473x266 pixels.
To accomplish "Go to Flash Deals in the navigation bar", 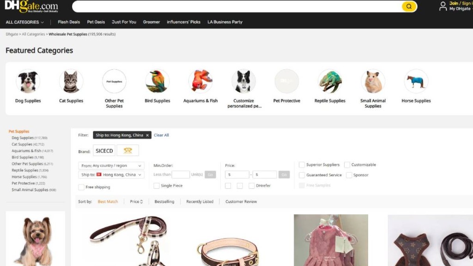I will 69,22.
